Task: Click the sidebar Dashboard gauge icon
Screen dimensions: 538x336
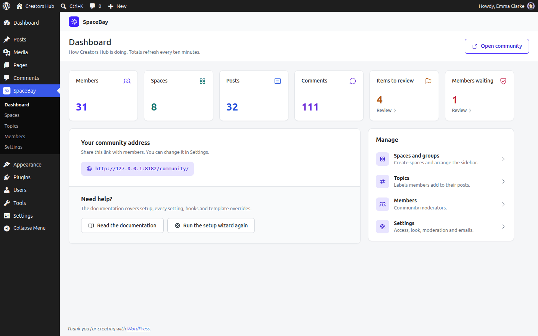Action: point(7,23)
